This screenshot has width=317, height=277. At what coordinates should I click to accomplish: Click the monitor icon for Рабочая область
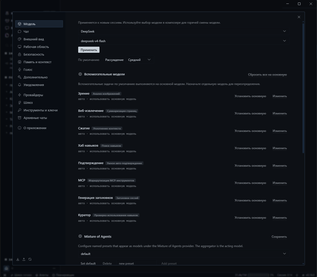[20, 47]
